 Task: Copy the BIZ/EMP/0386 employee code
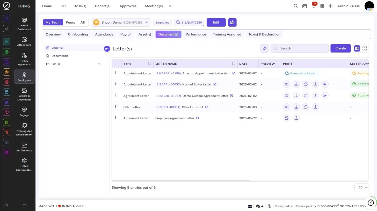(189, 23)
